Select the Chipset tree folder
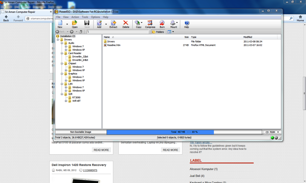 pos(72,63)
